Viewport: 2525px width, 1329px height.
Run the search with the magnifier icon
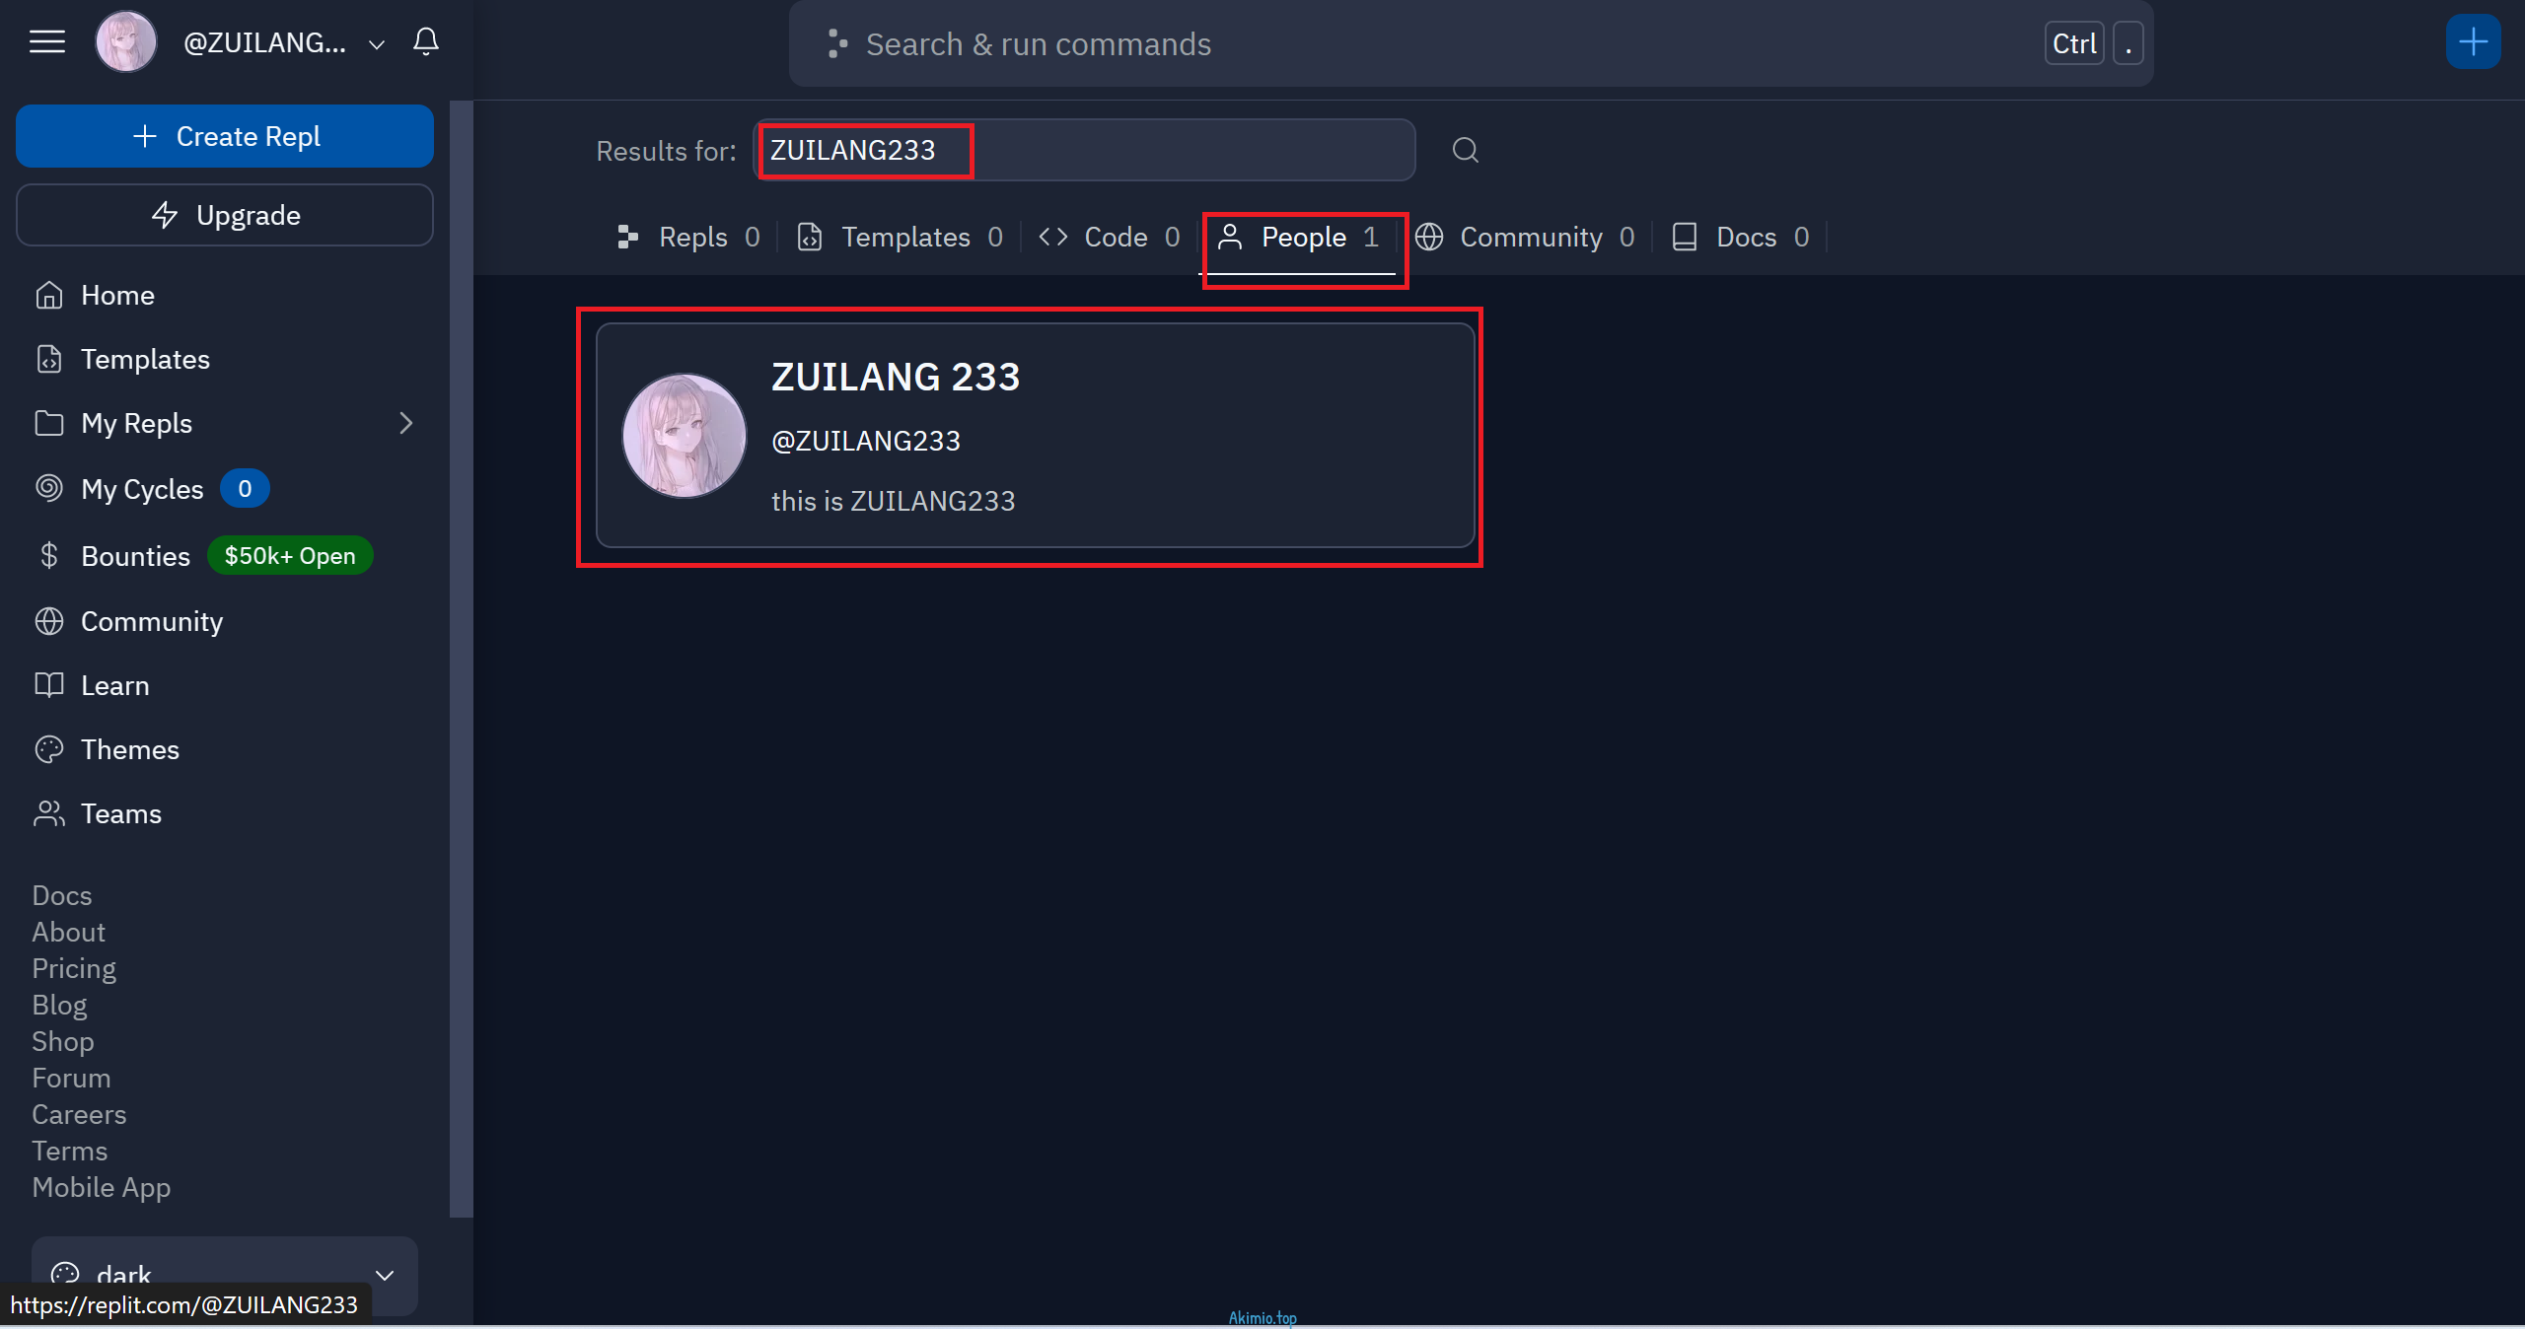[1464, 150]
